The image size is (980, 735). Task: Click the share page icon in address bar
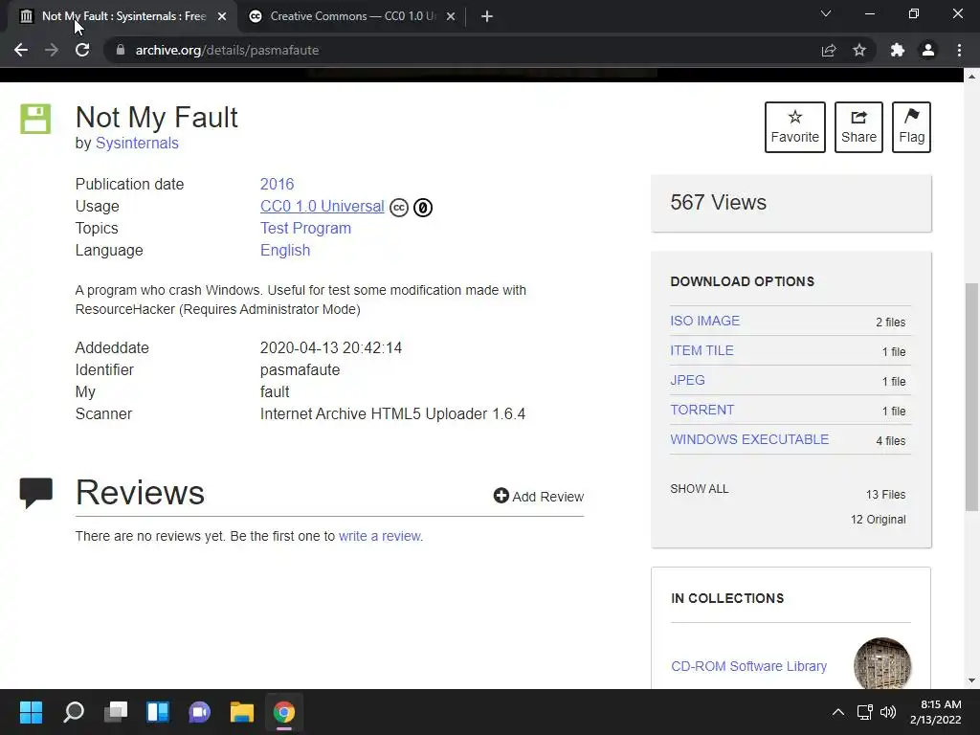829,50
